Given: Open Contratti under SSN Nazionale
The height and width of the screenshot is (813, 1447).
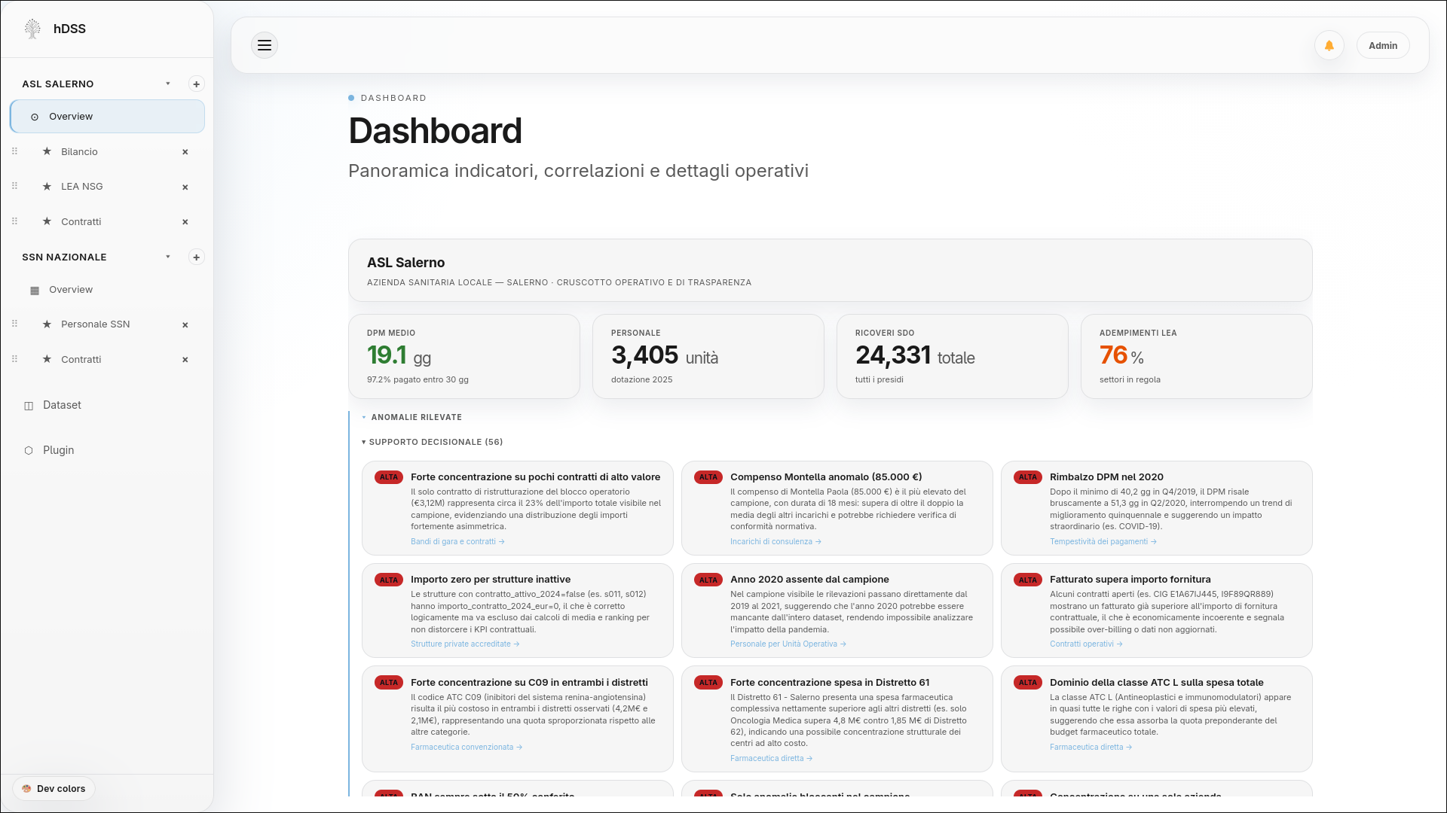Looking at the screenshot, I should pos(81,360).
